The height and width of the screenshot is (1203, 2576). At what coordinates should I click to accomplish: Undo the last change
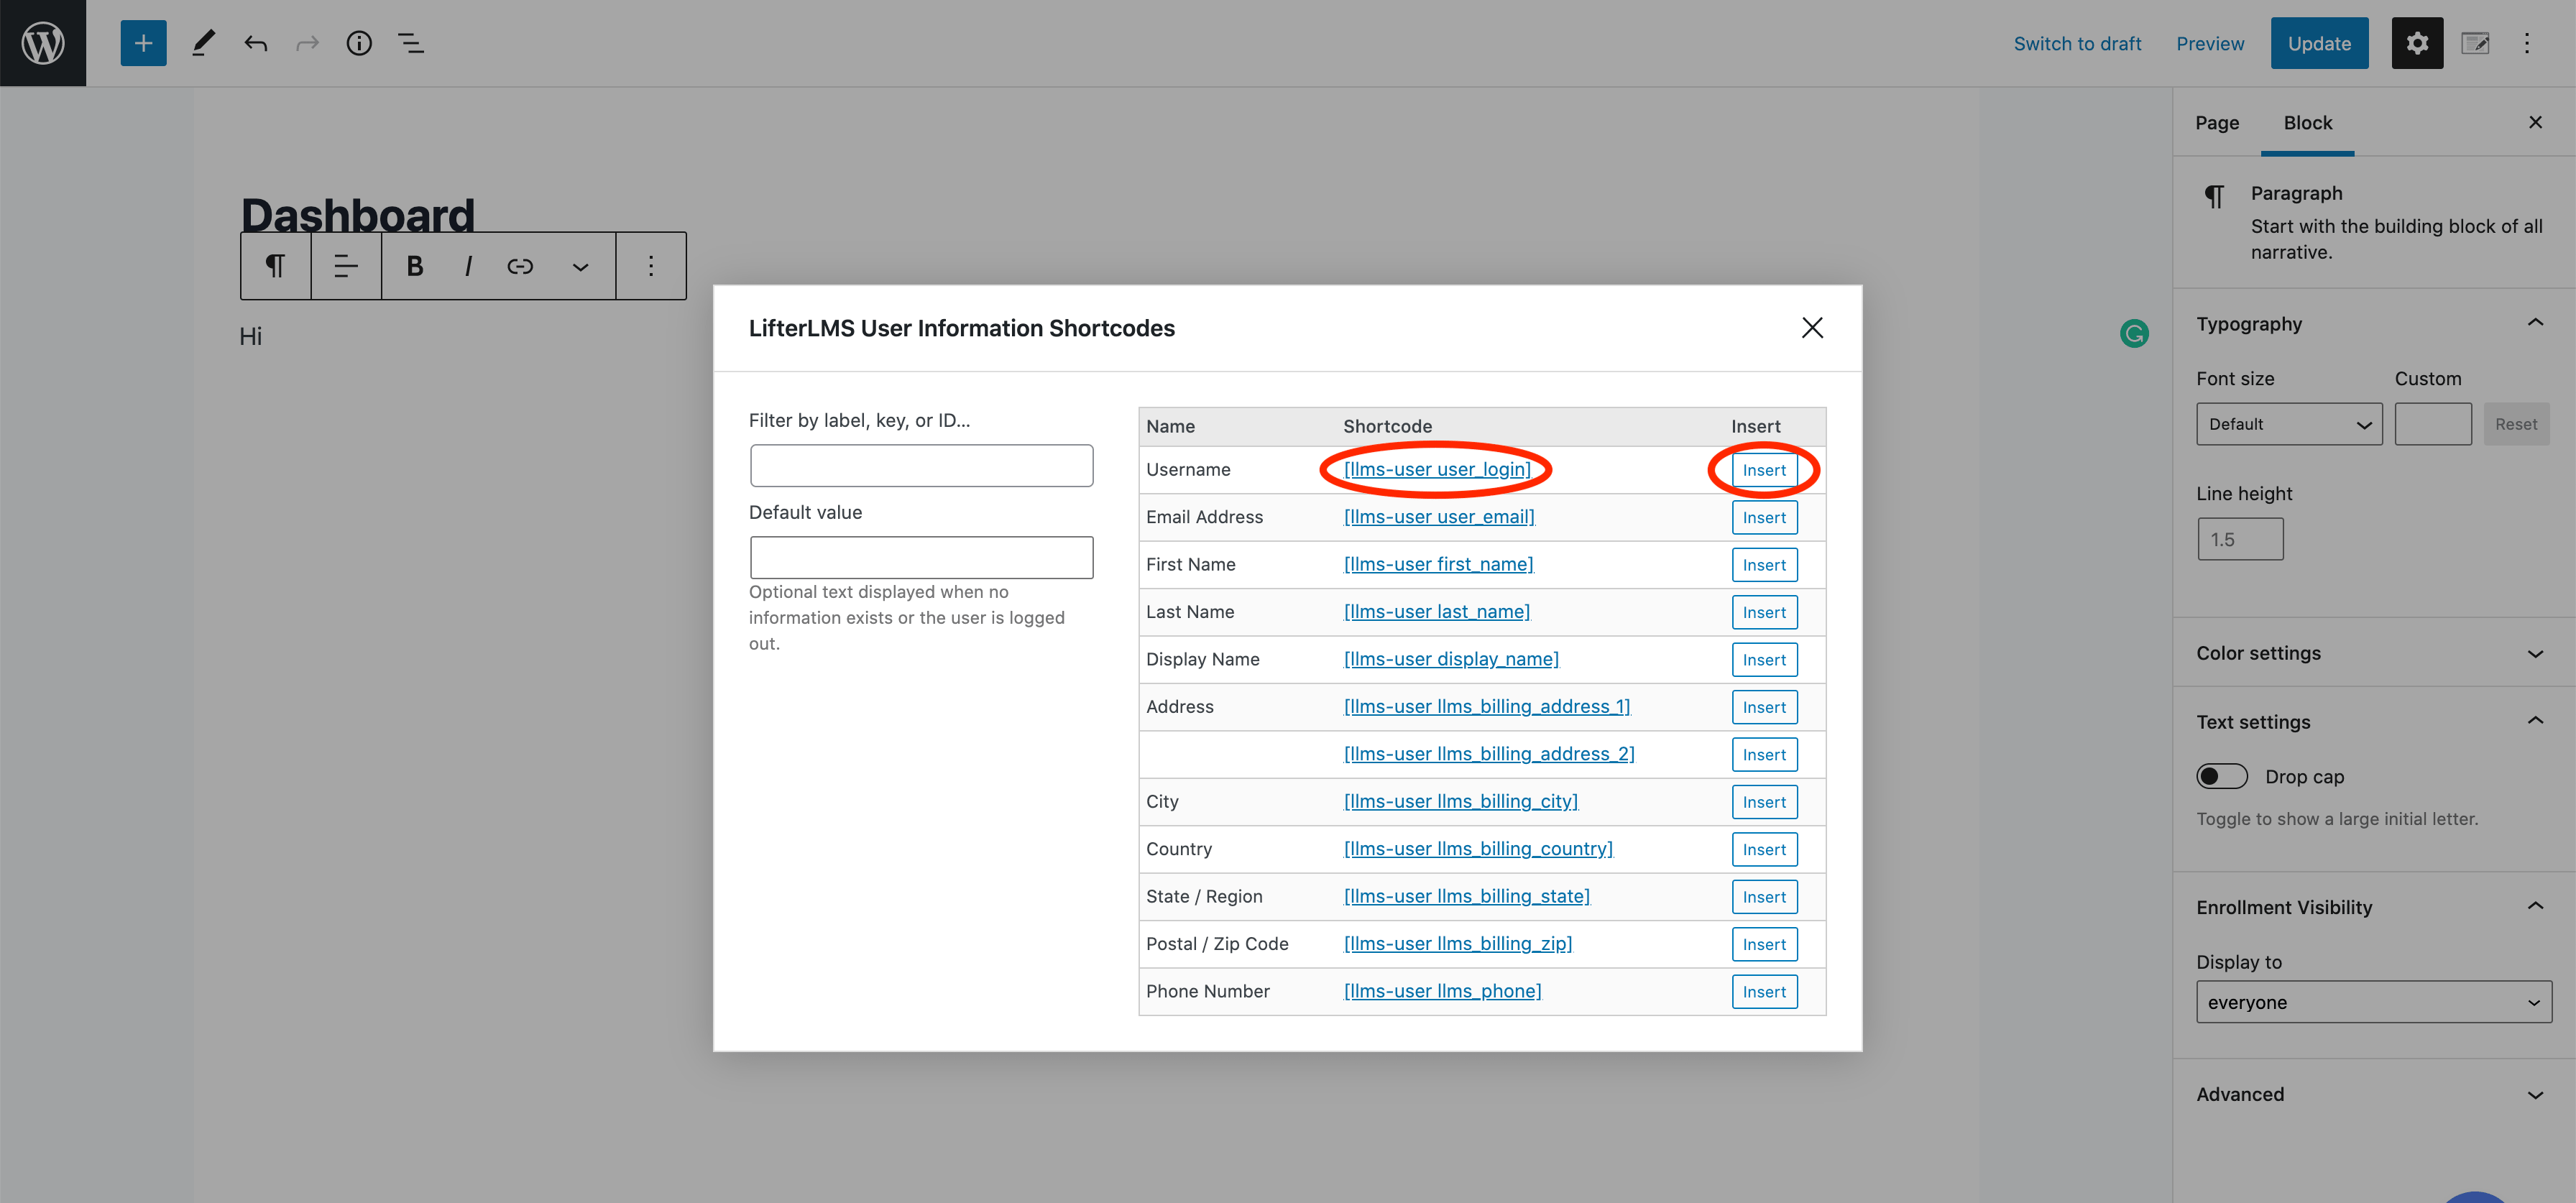(256, 43)
